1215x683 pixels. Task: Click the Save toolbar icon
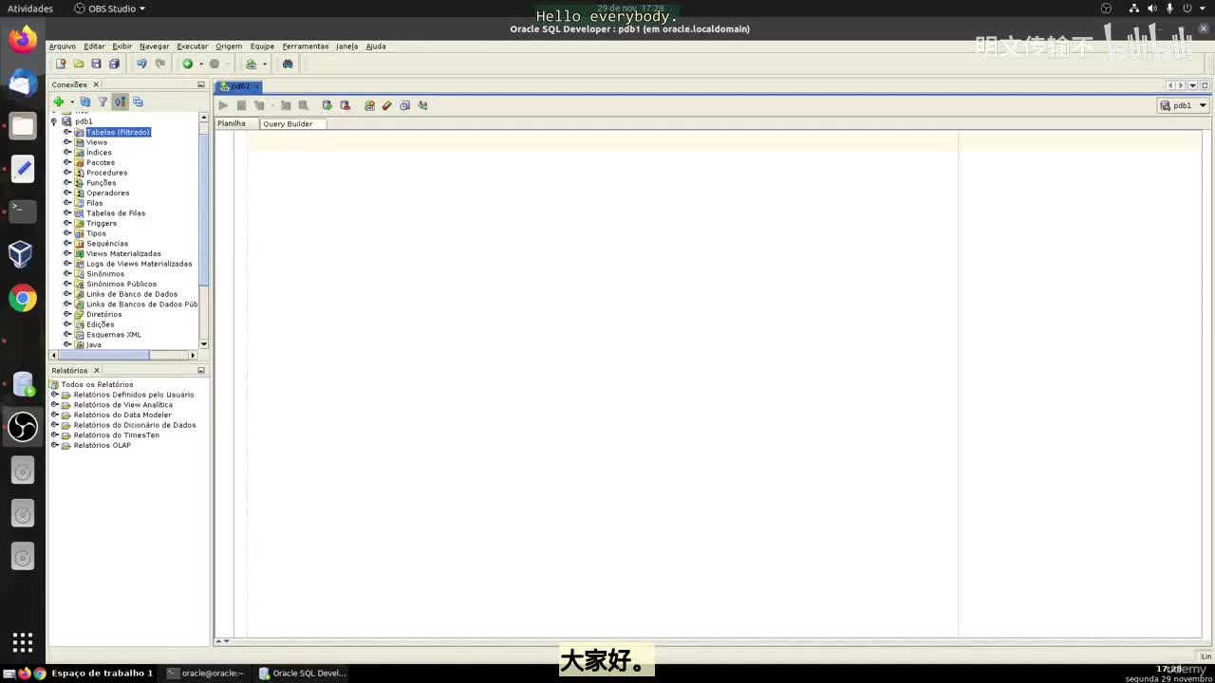(96, 64)
